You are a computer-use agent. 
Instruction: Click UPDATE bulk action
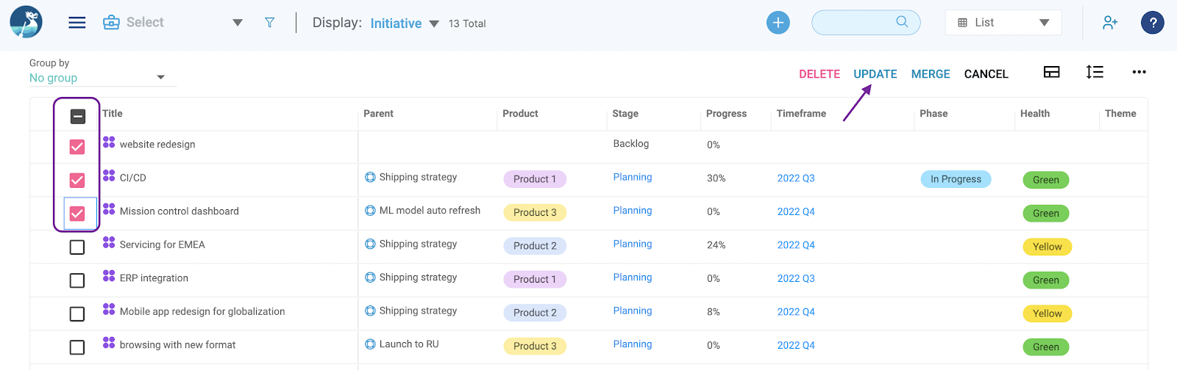point(875,74)
